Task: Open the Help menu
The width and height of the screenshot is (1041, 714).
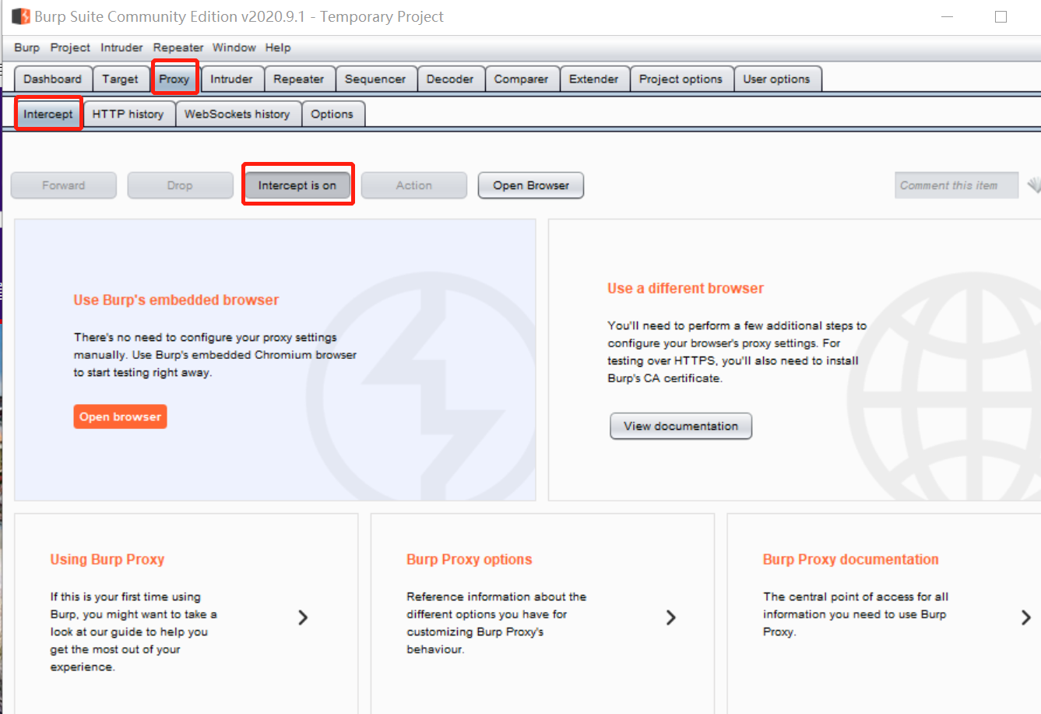Action: [278, 47]
